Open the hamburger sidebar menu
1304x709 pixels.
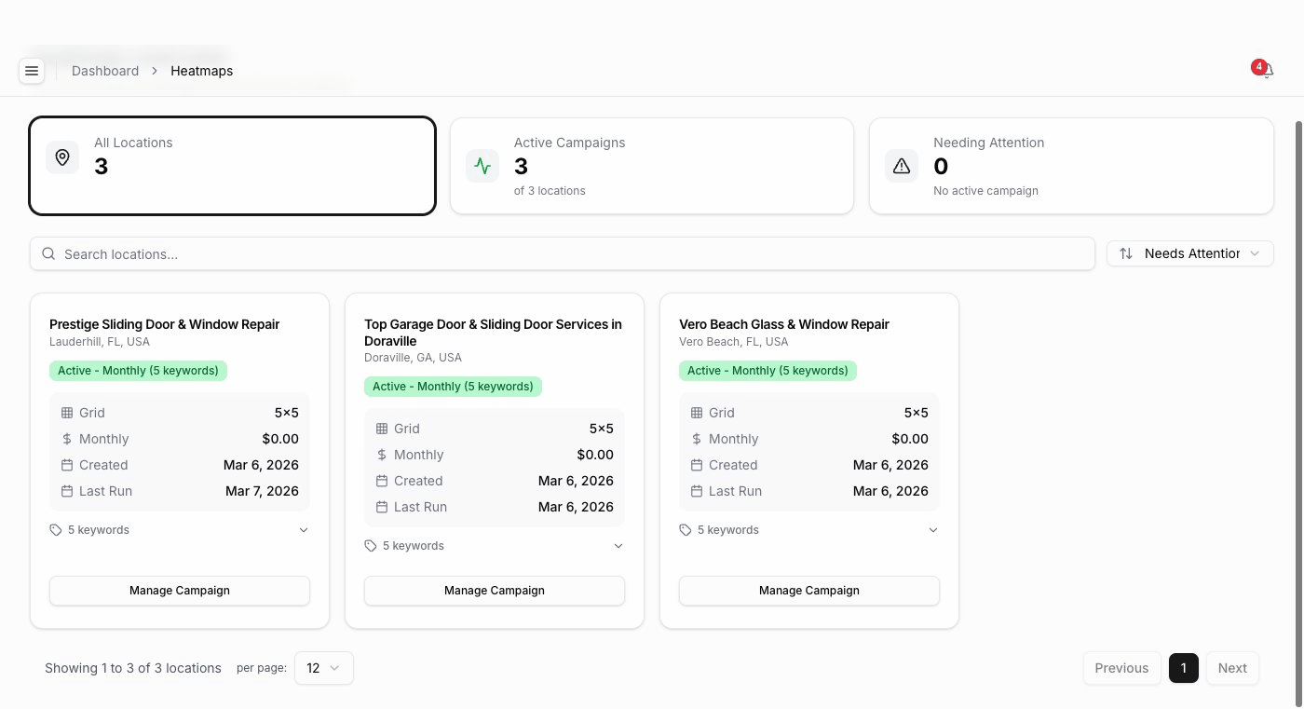(32, 71)
